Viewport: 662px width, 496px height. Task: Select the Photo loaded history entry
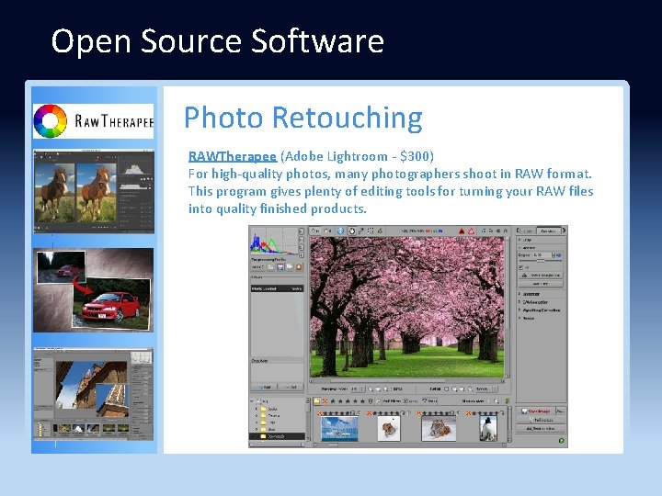click(277, 289)
